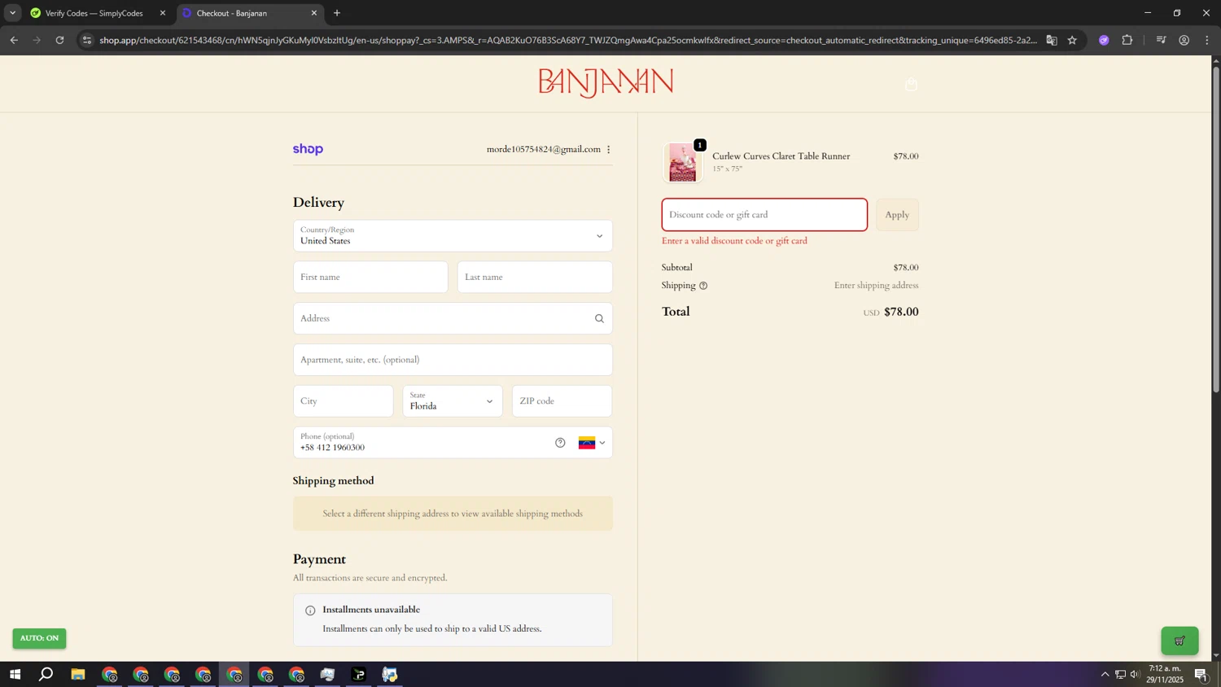1221x687 pixels.
Task: Open PyCharm from the taskbar
Action: click(359, 674)
